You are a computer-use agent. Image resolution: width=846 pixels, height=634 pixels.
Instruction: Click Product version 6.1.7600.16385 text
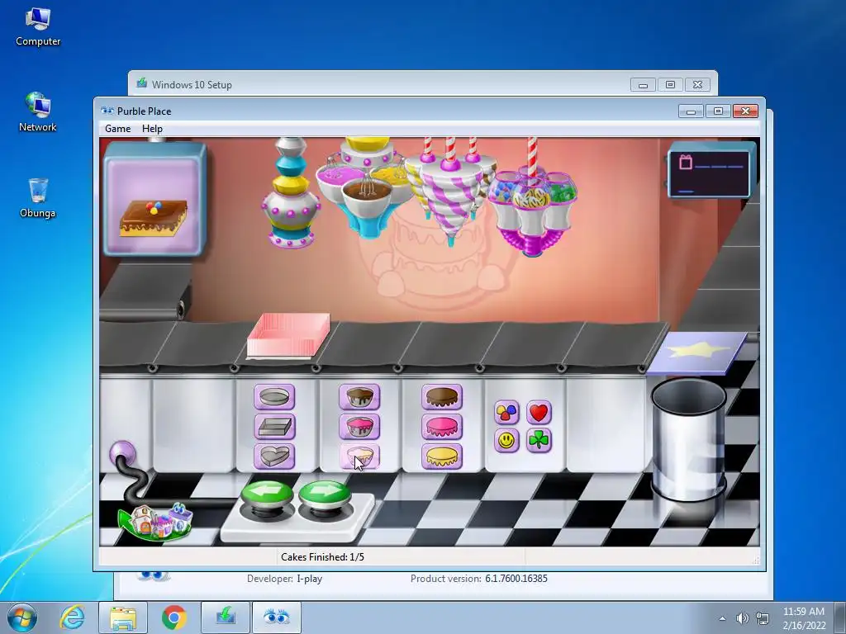479,579
